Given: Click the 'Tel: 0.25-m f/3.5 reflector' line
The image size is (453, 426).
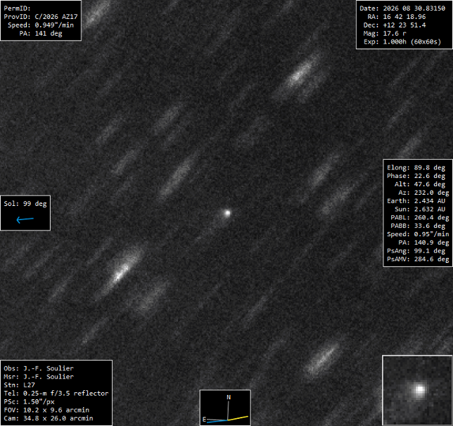Looking at the screenshot, I should tap(56, 394).
